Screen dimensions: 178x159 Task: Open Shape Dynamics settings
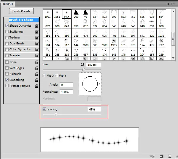(20, 26)
